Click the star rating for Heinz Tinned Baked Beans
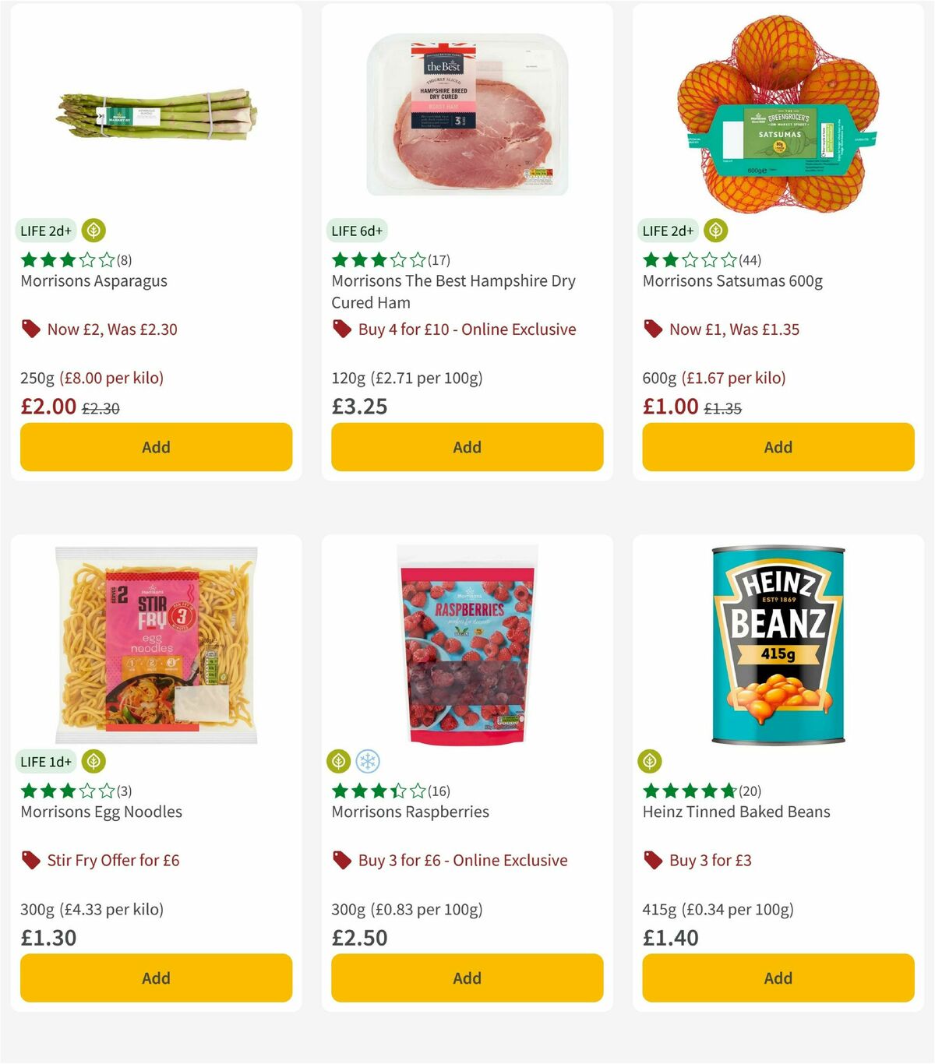The image size is (935, 1064). (x=690, y=790)
